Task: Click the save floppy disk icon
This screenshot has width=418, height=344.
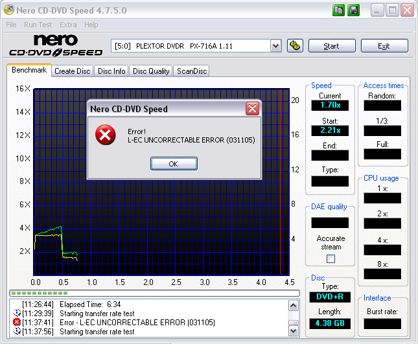Action: pyautogui.click(x=353, y=10)
